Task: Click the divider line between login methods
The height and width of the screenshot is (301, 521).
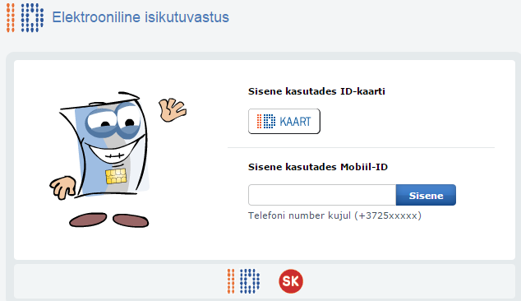Action: pyautogui.click(x=362, y=147)
